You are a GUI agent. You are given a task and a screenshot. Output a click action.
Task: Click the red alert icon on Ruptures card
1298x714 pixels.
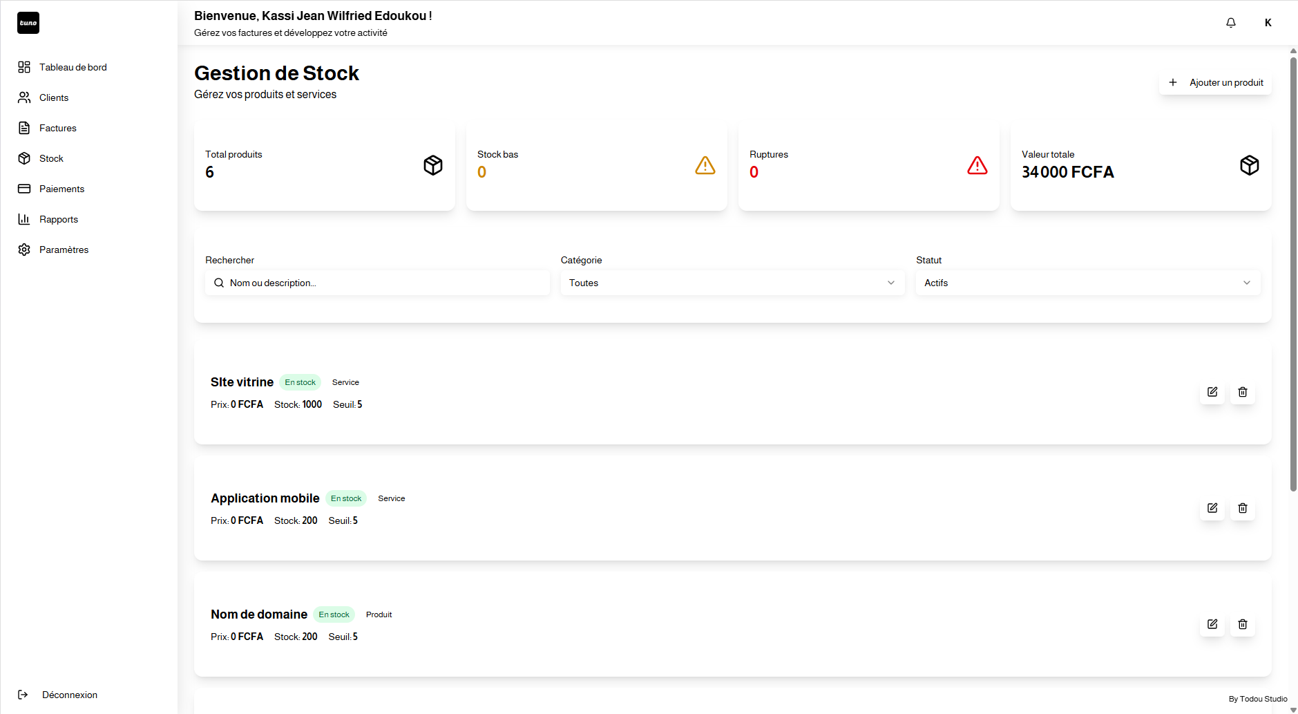(x=977, y=165)
